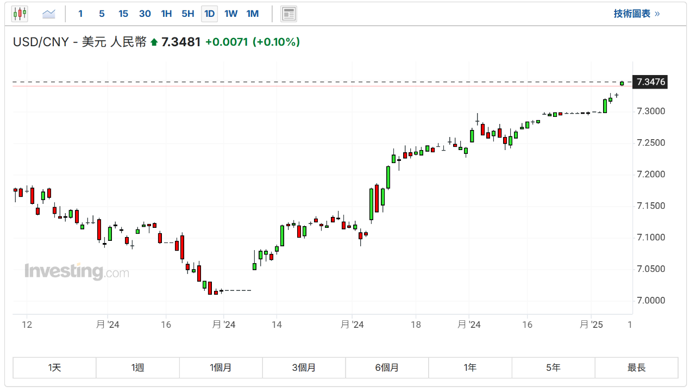Choose the 30 minute interval
This screenshot has width=690, height=392.
[x=145, y=14]
